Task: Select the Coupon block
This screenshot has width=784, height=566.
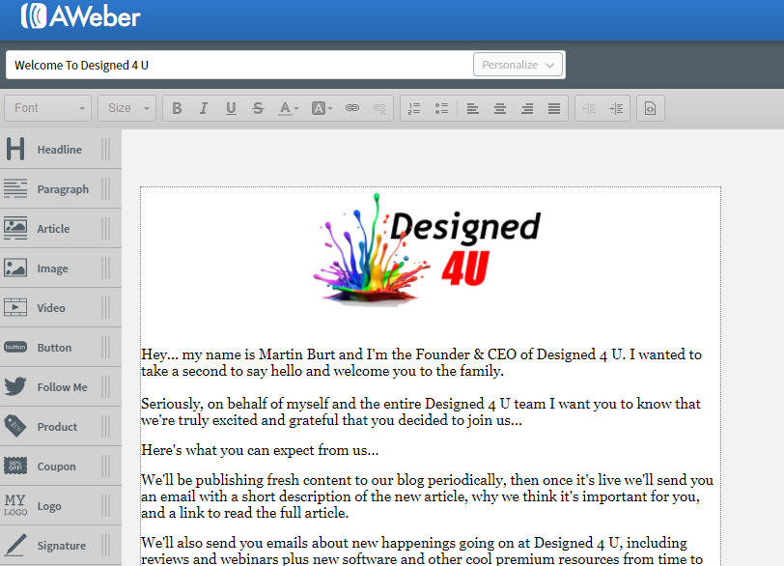Action: (x=60, y=466)
